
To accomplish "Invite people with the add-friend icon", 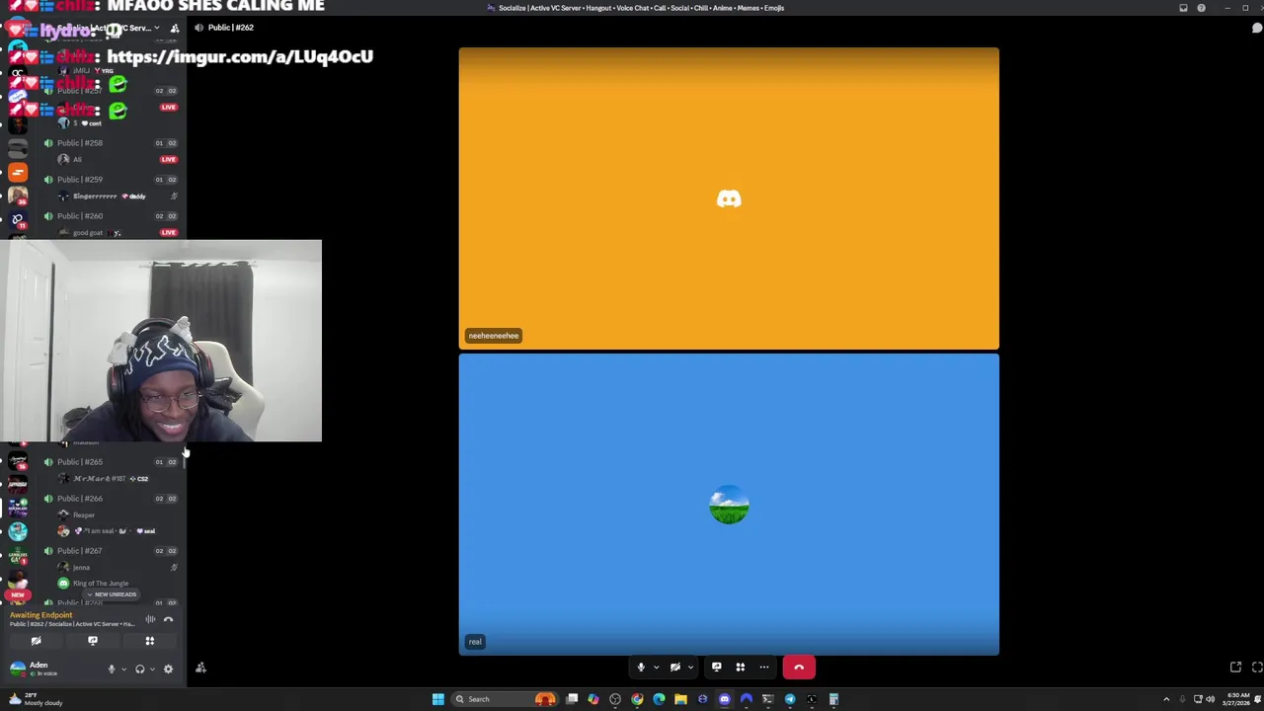I will pyautogui.click(x=200, y=669).
